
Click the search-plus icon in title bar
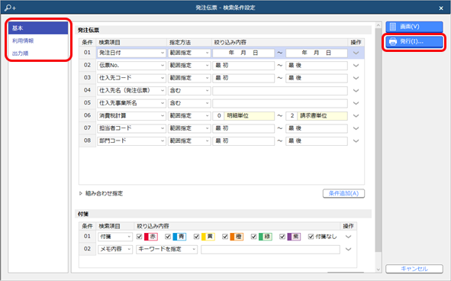coord(10,8)
